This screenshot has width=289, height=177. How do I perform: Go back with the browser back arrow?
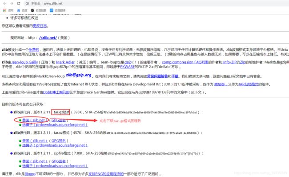coord(5,3)
